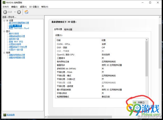
Task: Switch to 全局设置 tab
Action: [x=58, y=29]
